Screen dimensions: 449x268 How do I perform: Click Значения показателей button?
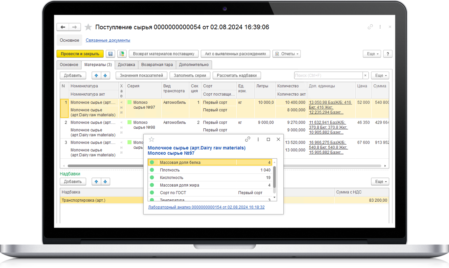coord(141,76)
